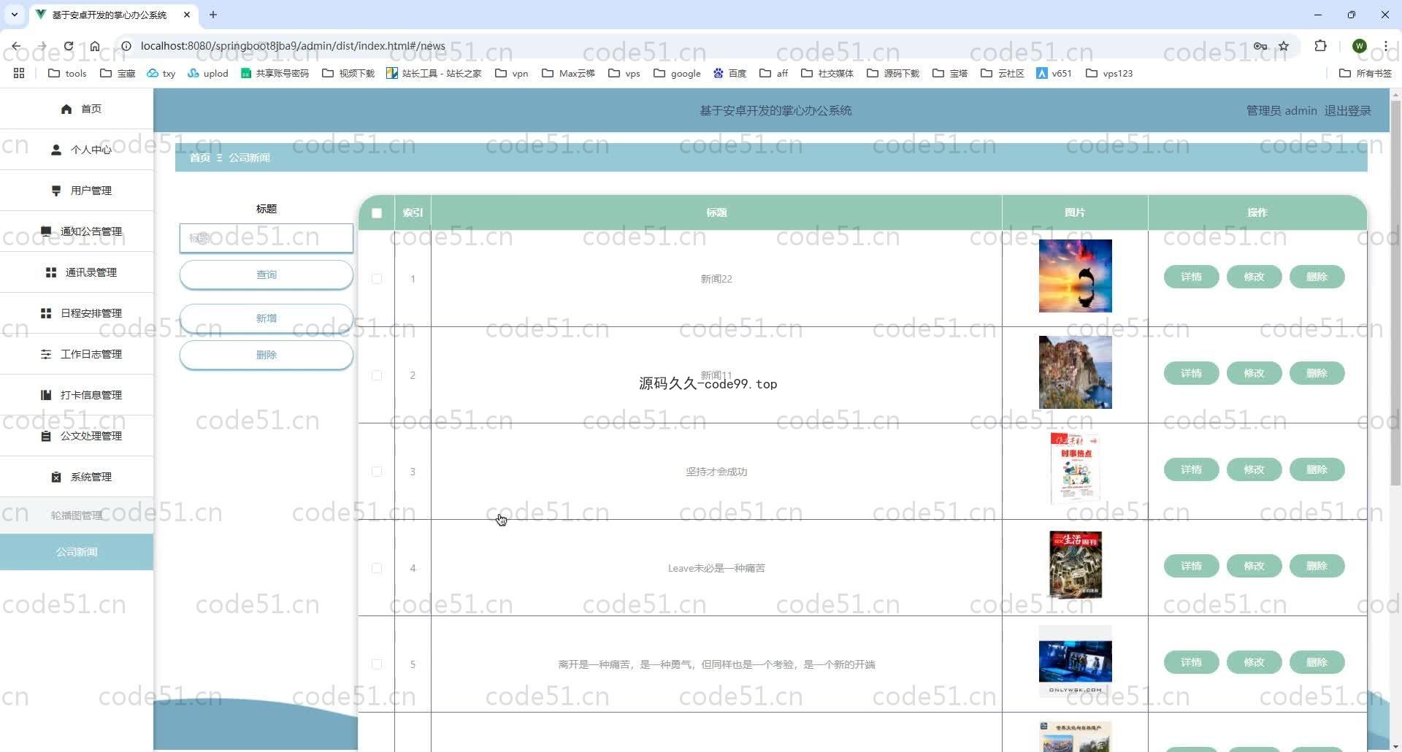Click the 查询 search button
Screen dimensions: 1402x752
tap(267, 275)
